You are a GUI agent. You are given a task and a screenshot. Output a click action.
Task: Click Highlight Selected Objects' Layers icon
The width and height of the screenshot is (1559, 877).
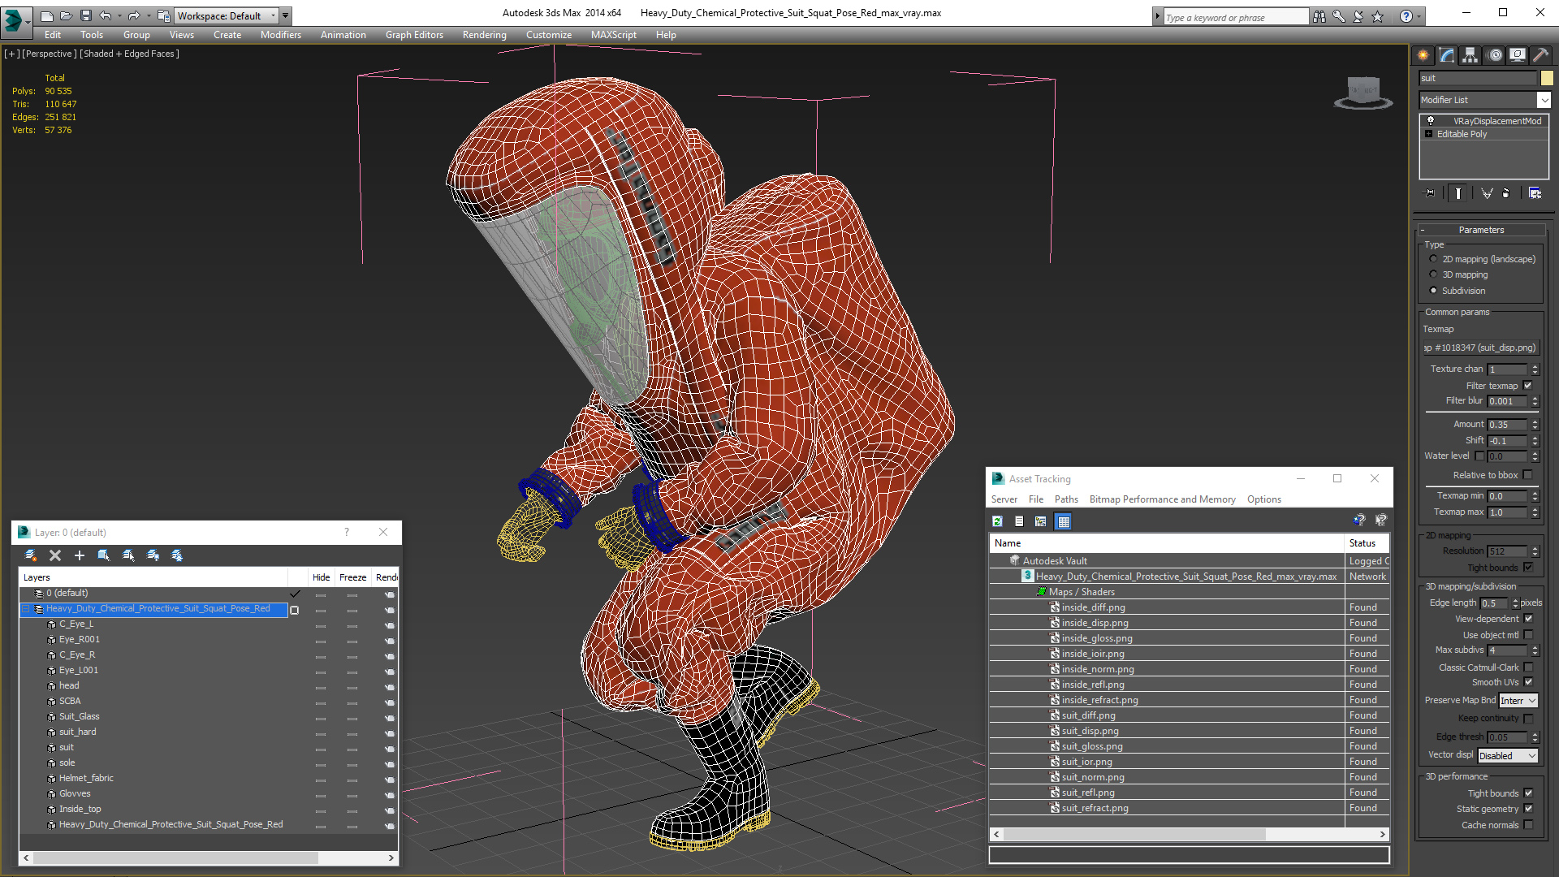[x=128, y=555]
